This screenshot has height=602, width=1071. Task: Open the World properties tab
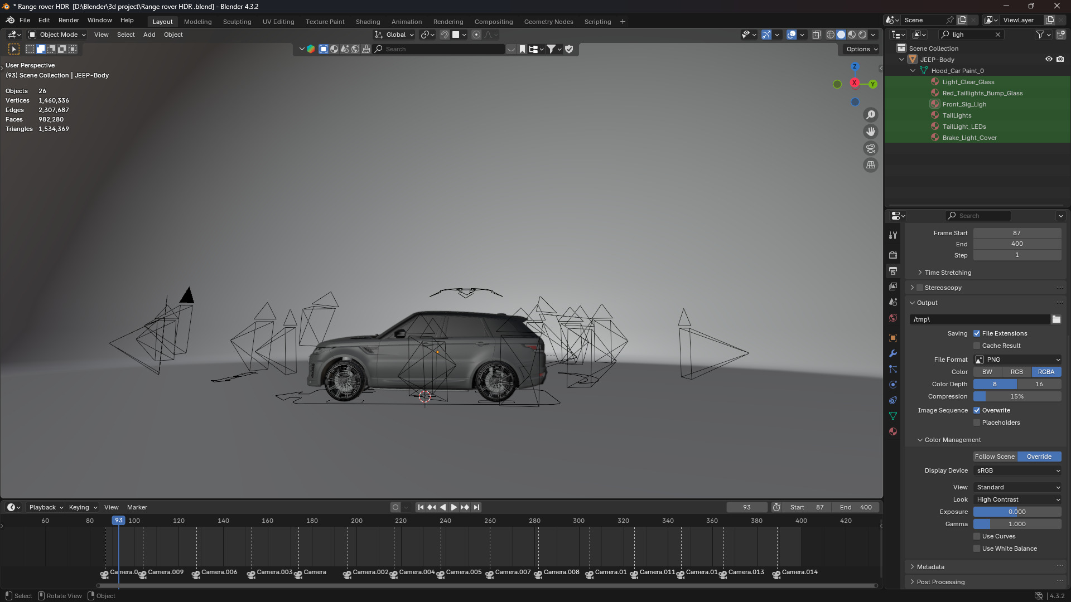[x=893, y=318]
